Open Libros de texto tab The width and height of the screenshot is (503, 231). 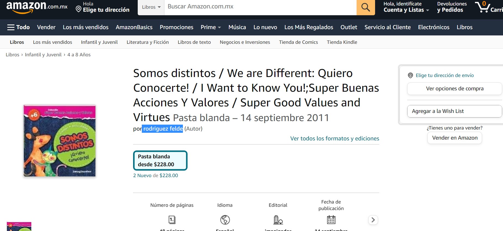194,42
